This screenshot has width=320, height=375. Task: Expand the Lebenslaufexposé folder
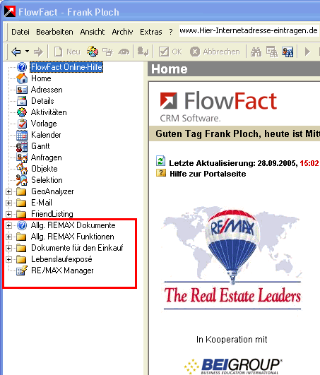[x=8, y=259]
